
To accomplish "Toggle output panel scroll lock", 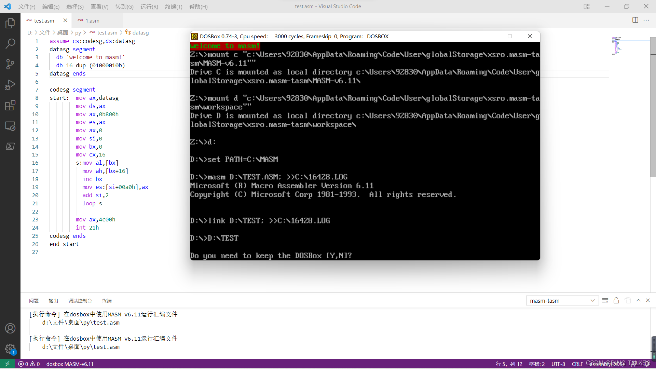I will click(616, 301).
